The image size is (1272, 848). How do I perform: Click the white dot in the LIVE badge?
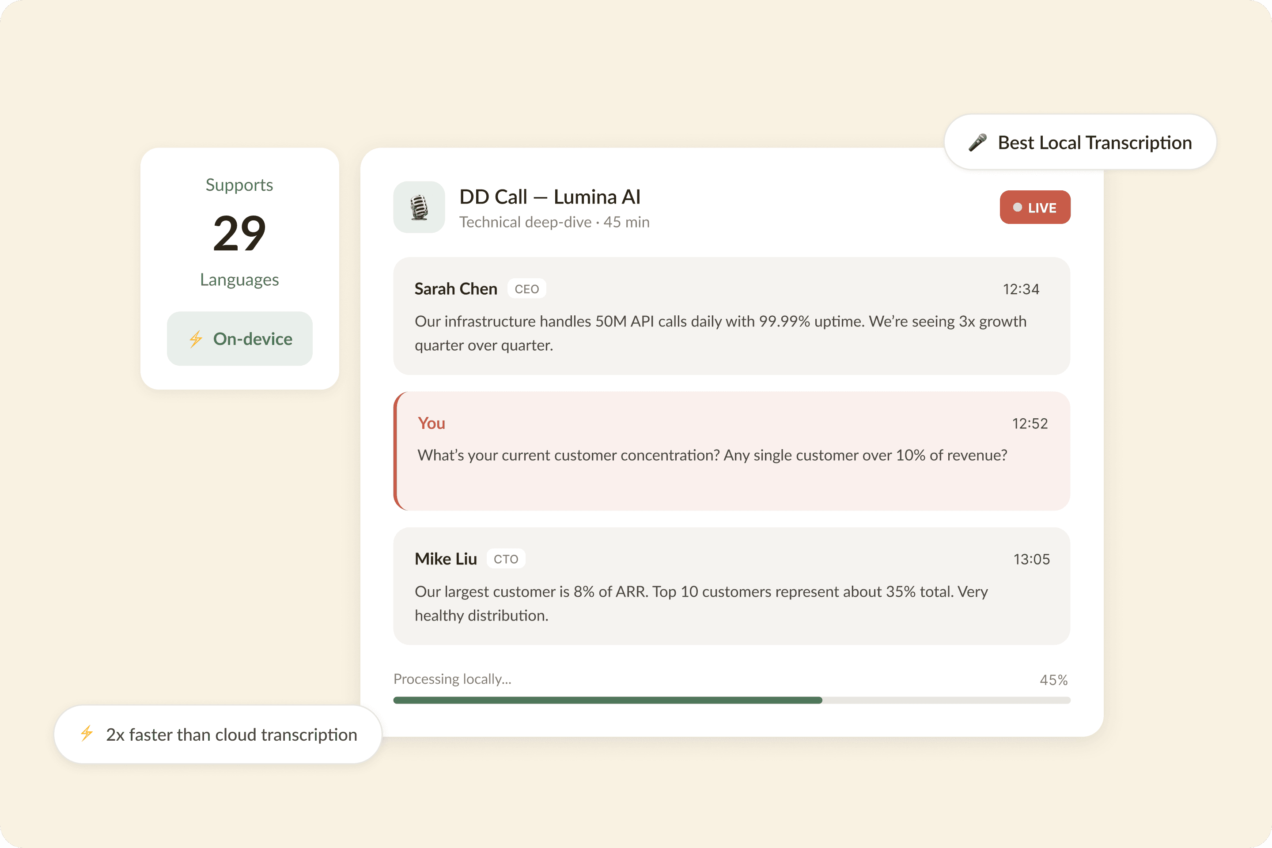1017,208
